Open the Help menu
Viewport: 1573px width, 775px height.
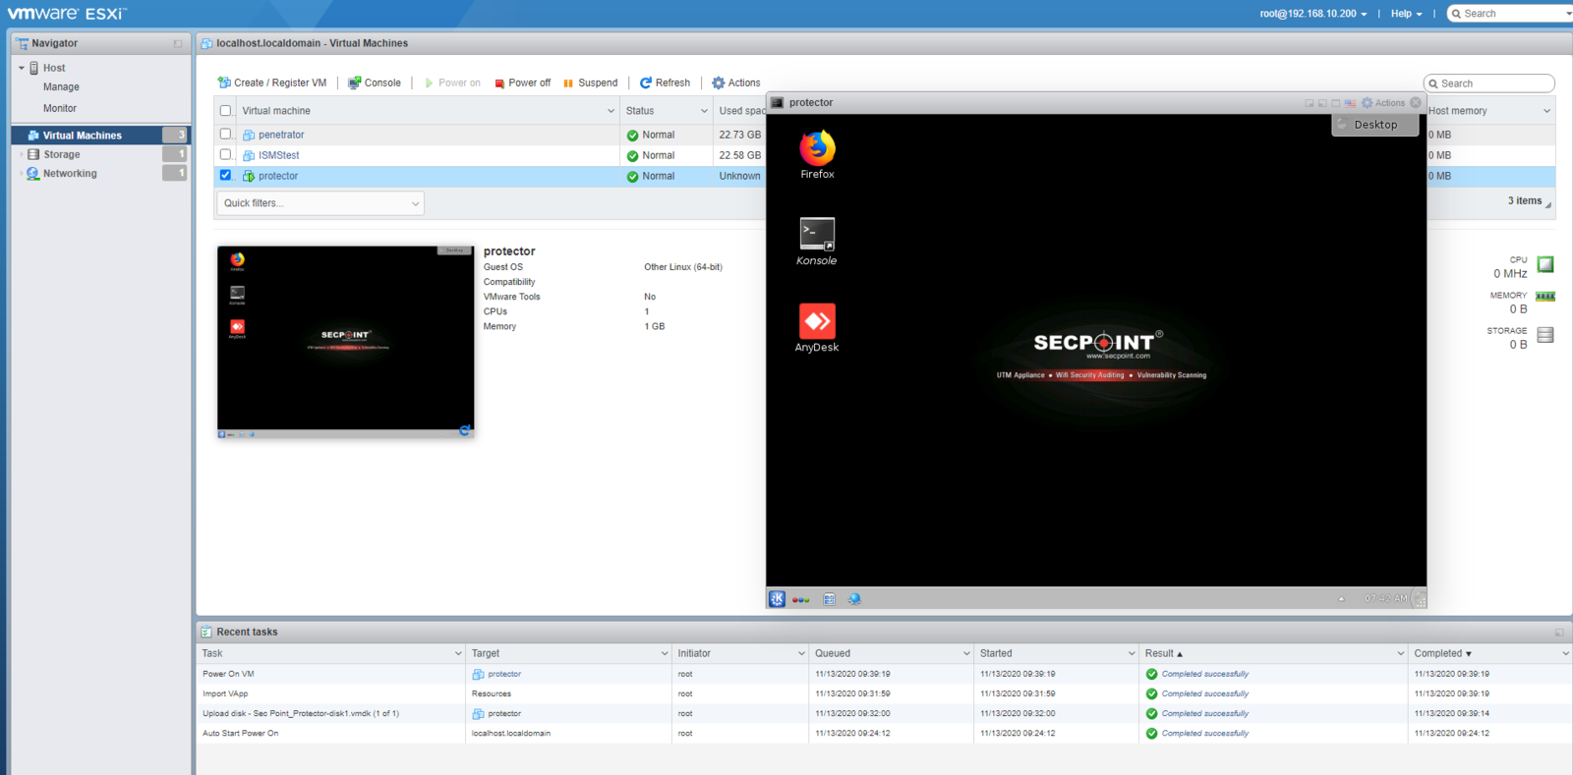(x=1406, y=14)
